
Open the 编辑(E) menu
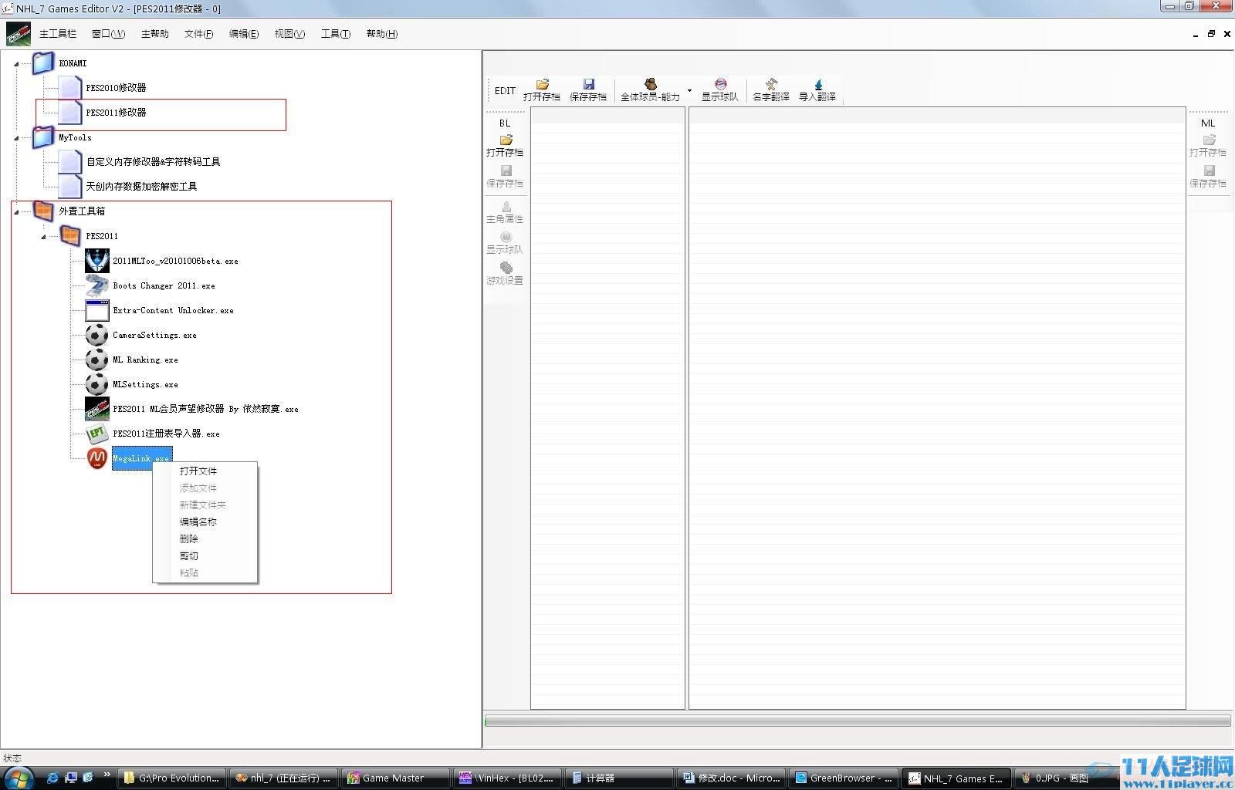pyautogui.click(x=244, y=34)
